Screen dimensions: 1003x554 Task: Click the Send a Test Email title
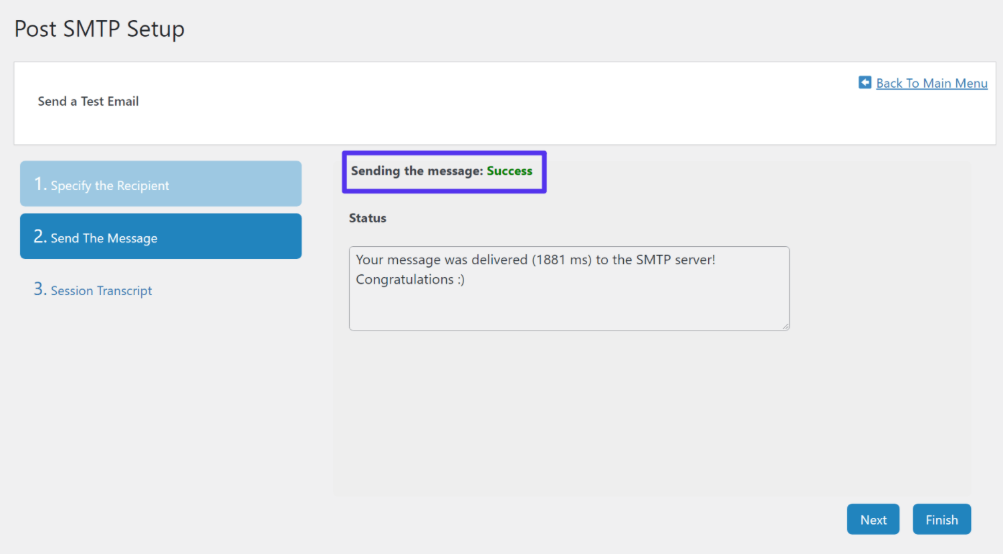click(x=88, y=101)
